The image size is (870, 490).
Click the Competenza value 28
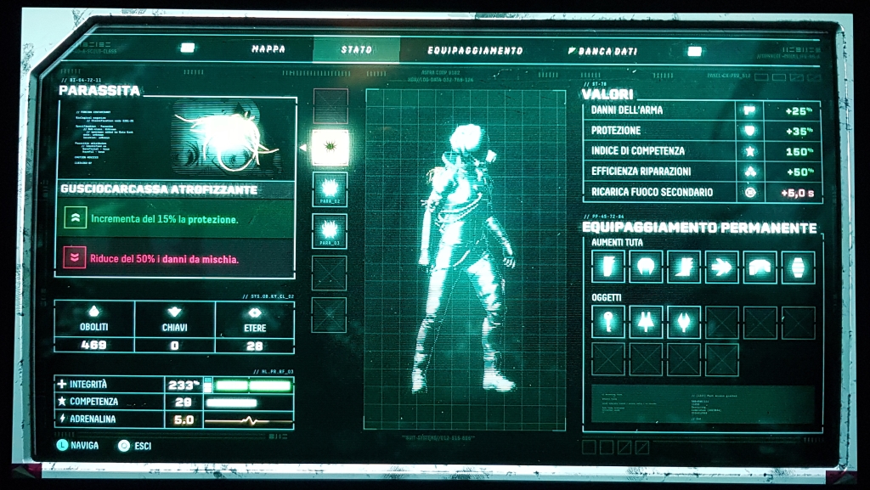(184, 402)
